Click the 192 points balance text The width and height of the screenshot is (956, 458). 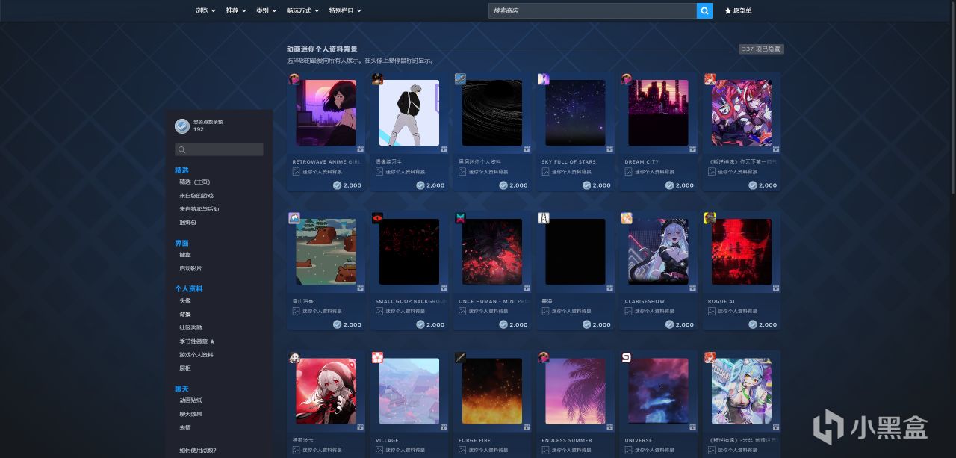[x=199, y=129]
